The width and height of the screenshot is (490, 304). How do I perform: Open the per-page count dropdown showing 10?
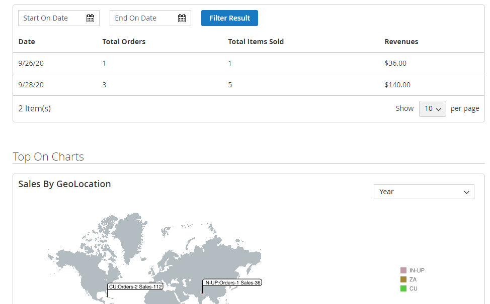pyautogui.click(x=432, y=108)
